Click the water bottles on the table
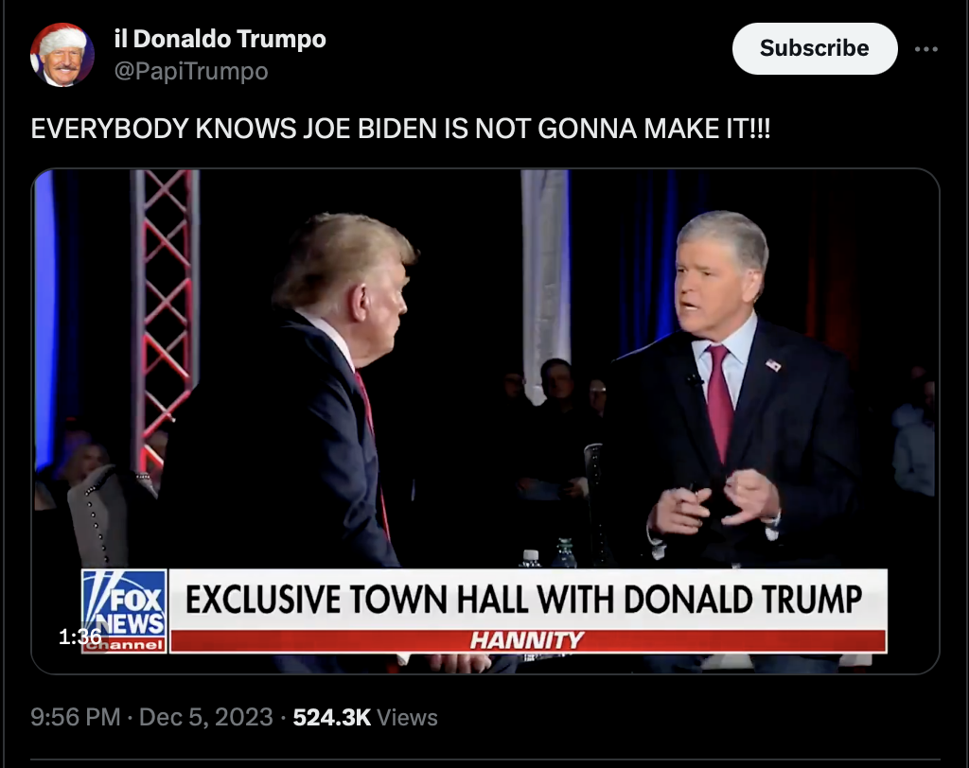The width and height of the screenshot is (969, 768). pyautogui.click(x=549, y=553)
